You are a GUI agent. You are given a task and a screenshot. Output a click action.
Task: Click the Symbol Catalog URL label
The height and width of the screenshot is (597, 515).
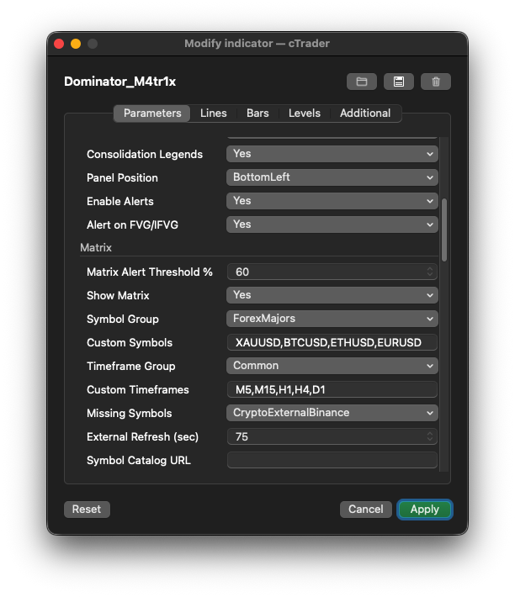(139, 461)
